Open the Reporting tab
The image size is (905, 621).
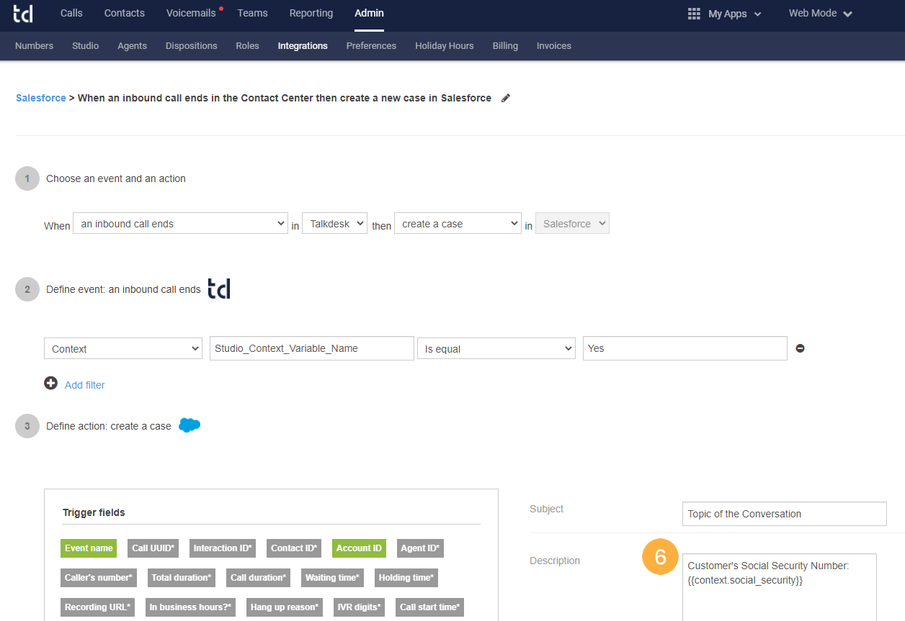(x=311, y=14)
